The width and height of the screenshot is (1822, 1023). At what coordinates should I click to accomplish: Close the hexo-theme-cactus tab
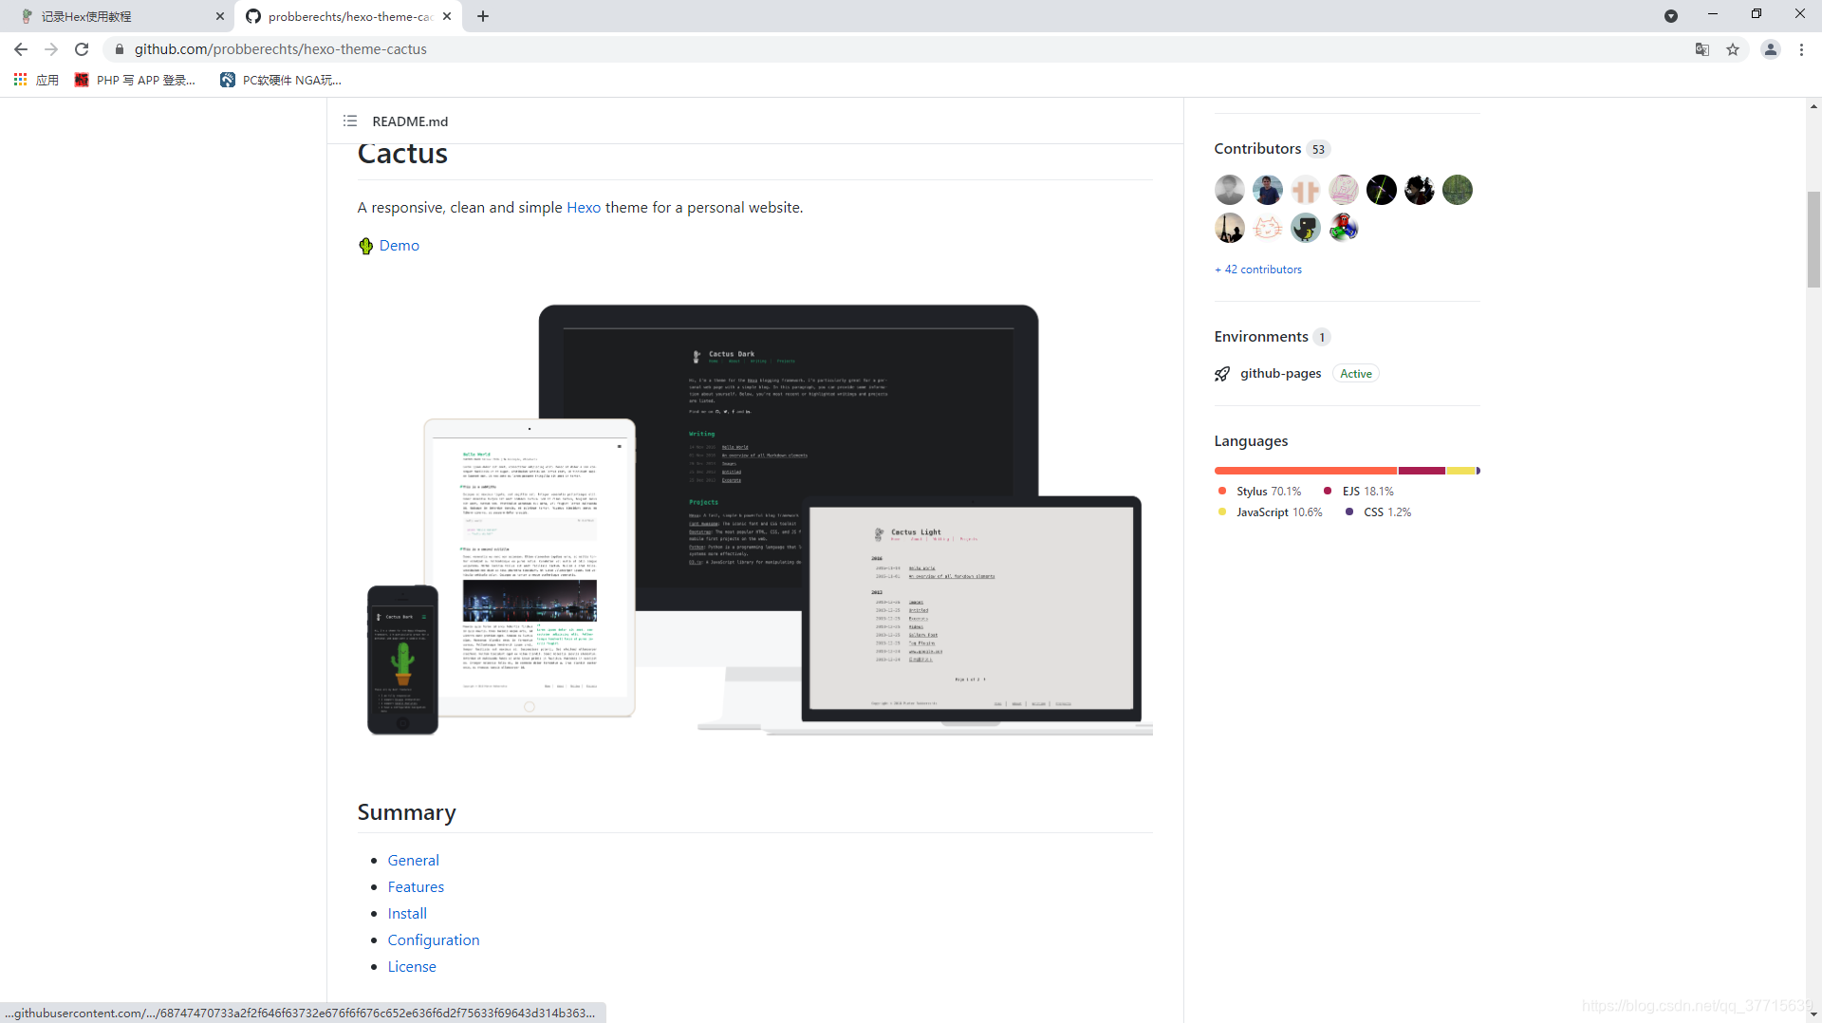pyautogui.click(x=447, y=16)
